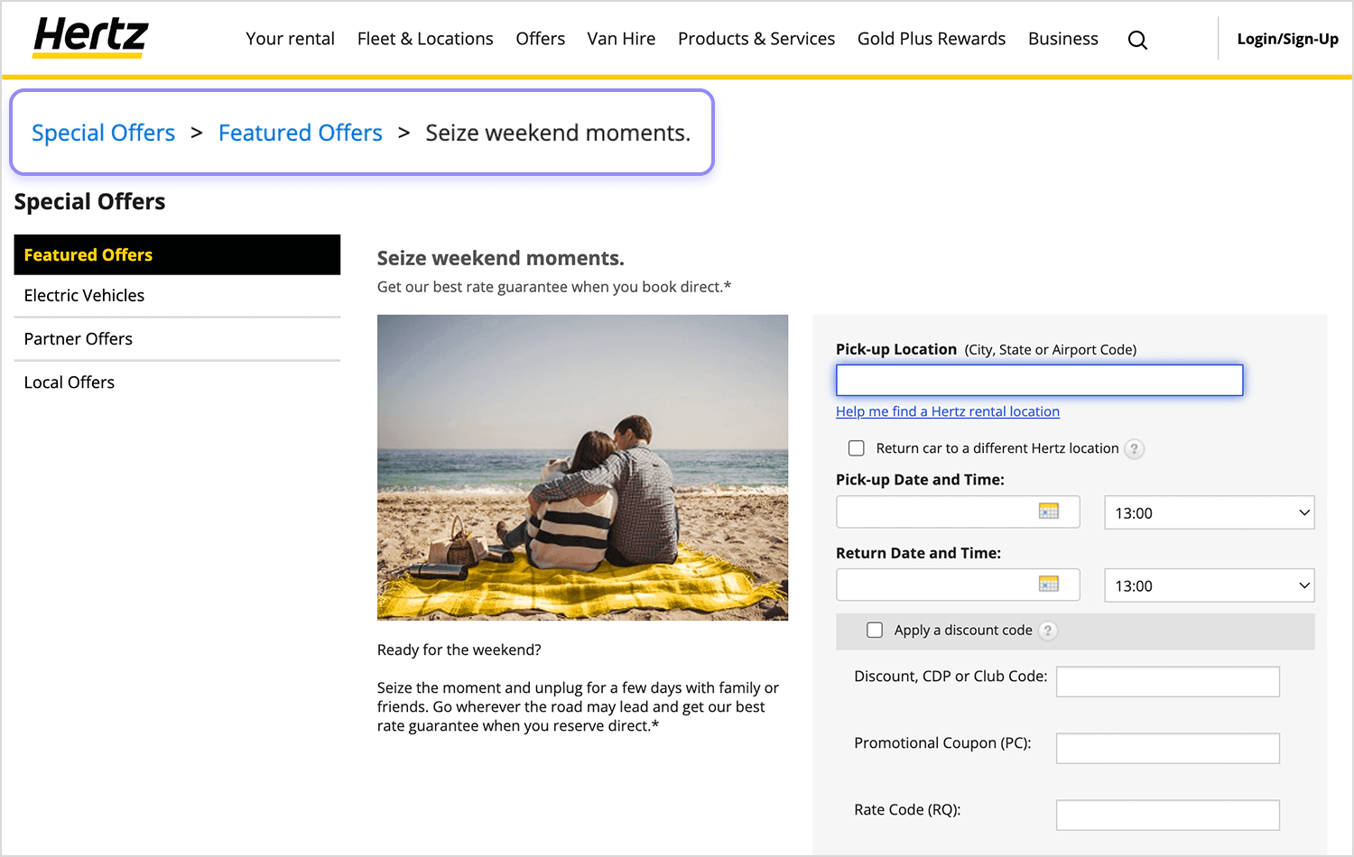Open the Products & Services menu
Image resolution: width=1354 pixels, height=857 pixels.
[756, 39]
